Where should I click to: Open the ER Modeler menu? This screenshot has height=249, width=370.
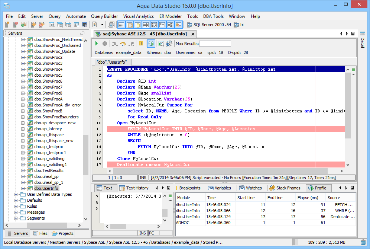[x=171, y=16]
